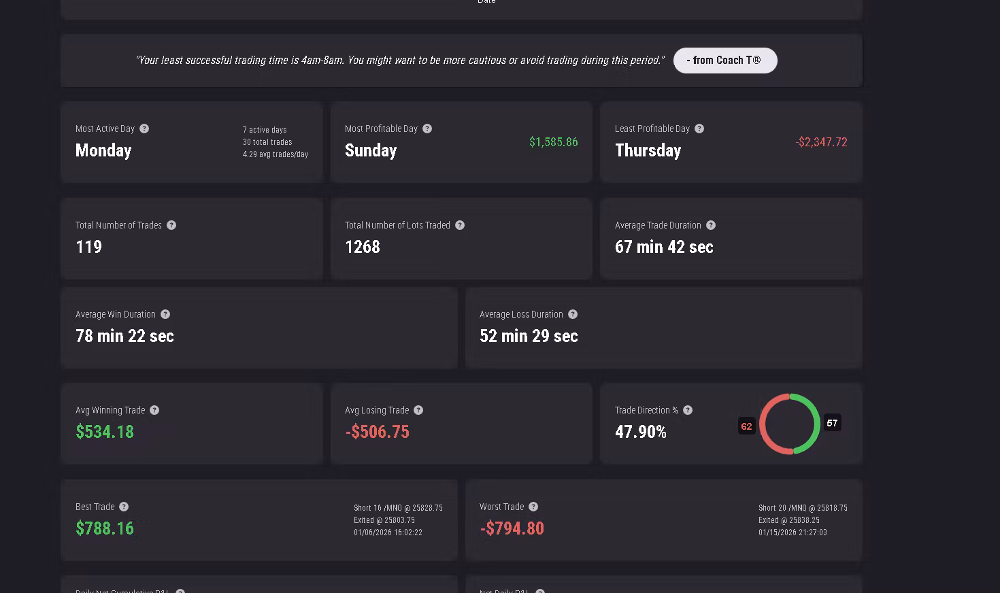Select the 57 badge beside donut chart

pos(832,423)
